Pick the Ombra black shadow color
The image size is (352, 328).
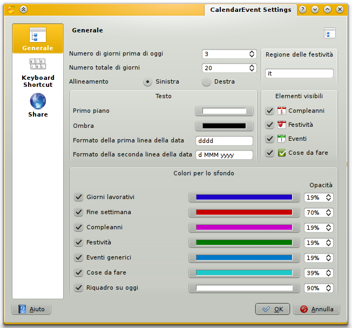coord(224,126)
